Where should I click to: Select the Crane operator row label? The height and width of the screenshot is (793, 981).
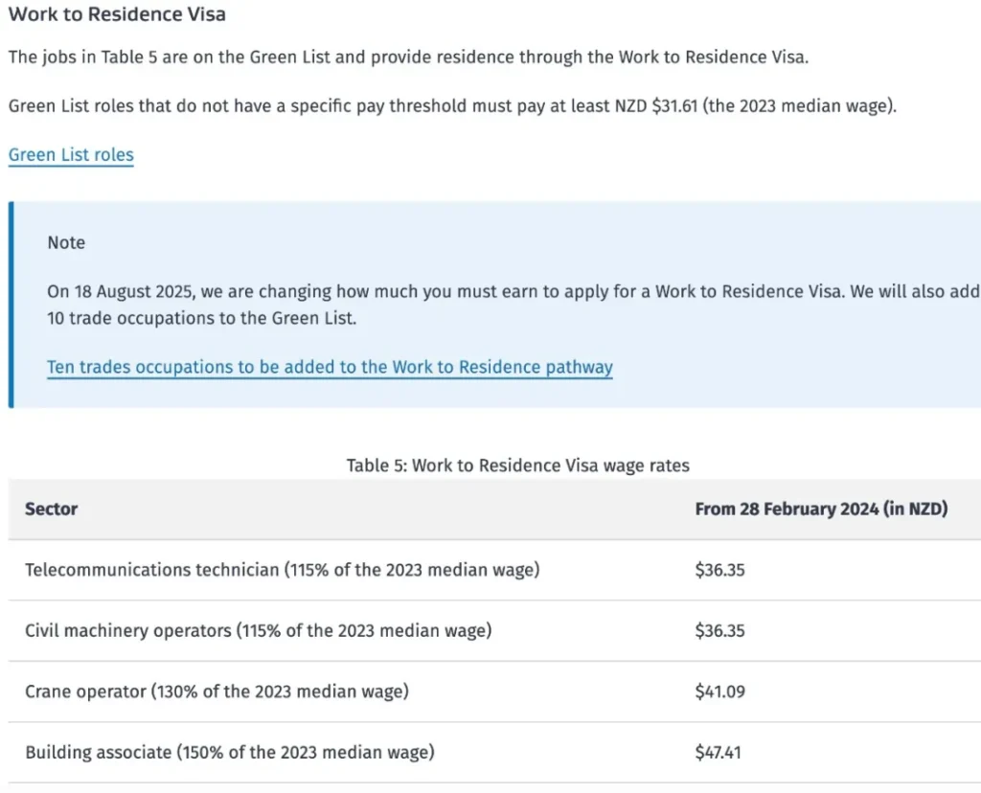pyautogui.click(x=217, y=691)
